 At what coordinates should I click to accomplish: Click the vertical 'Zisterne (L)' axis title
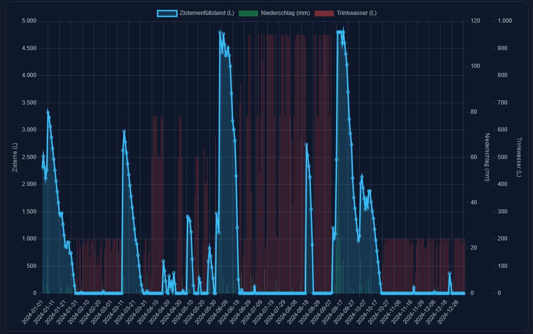pos(14,157)
